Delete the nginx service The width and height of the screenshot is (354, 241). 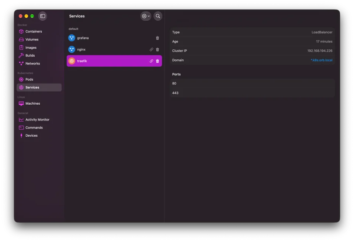coord(157,49)
